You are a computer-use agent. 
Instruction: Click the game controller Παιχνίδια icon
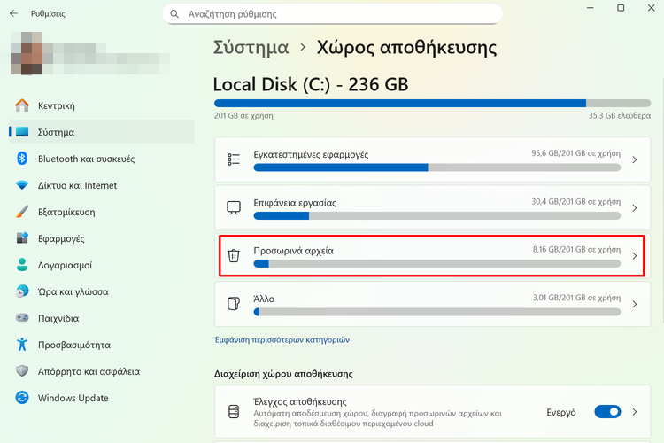click(22, 317)
